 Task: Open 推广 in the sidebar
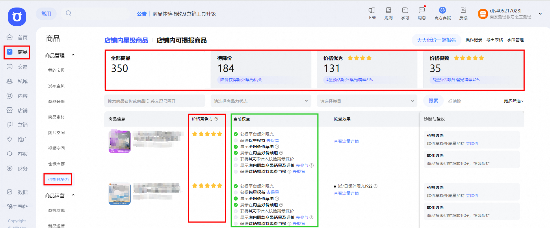tap(17, 140)
